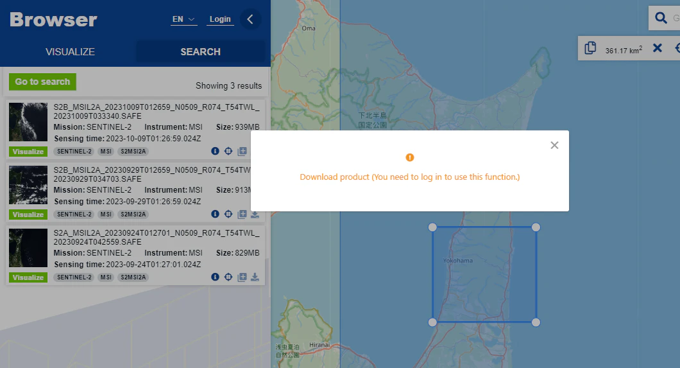
Task: Click MSI tag of the 2023-09-24 result
Action: click(106, 277)
